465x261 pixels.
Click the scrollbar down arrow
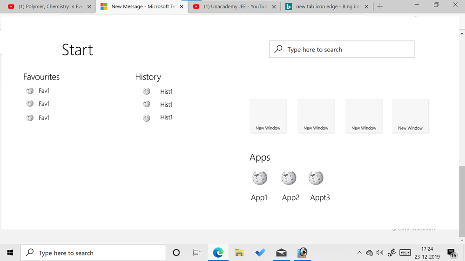coord(462,240)
